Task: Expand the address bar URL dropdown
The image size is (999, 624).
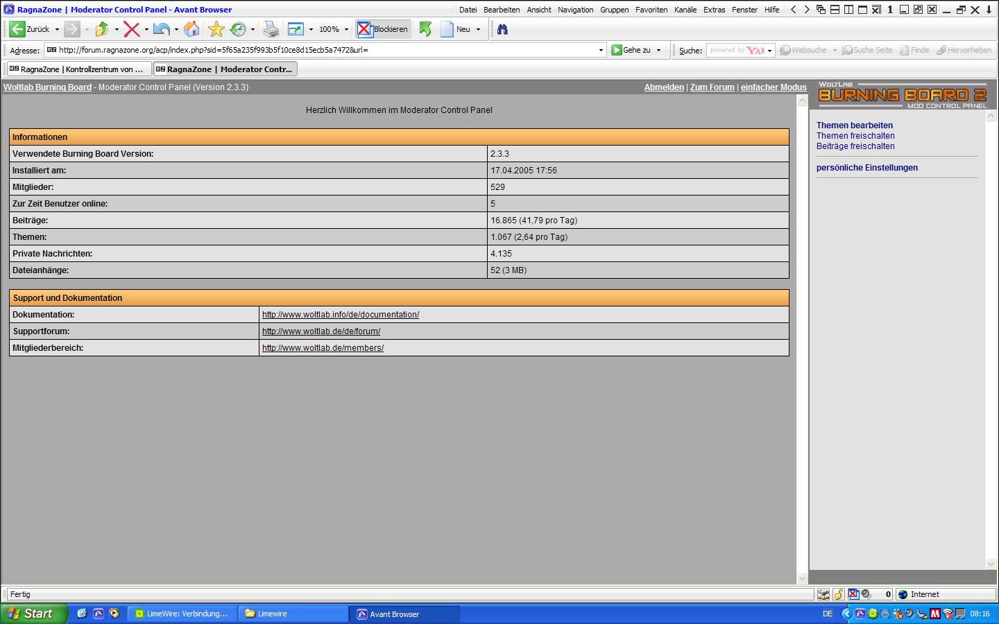Action: click(601, 50)
